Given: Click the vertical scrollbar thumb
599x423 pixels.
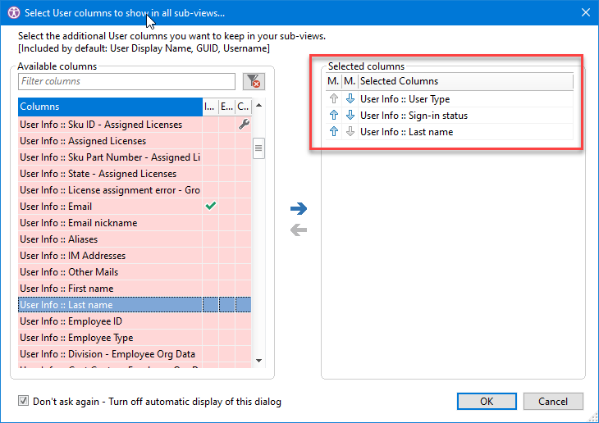Looking at the screenshot, I should click(258, 148).
